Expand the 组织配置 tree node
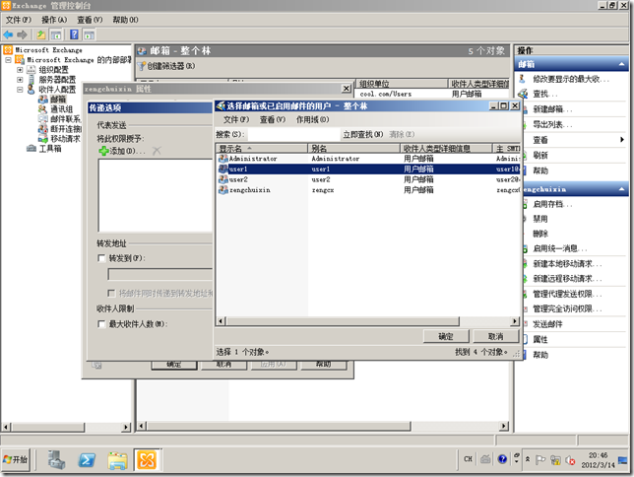Screen dimensions: 634x477 [x=20, y=69]
